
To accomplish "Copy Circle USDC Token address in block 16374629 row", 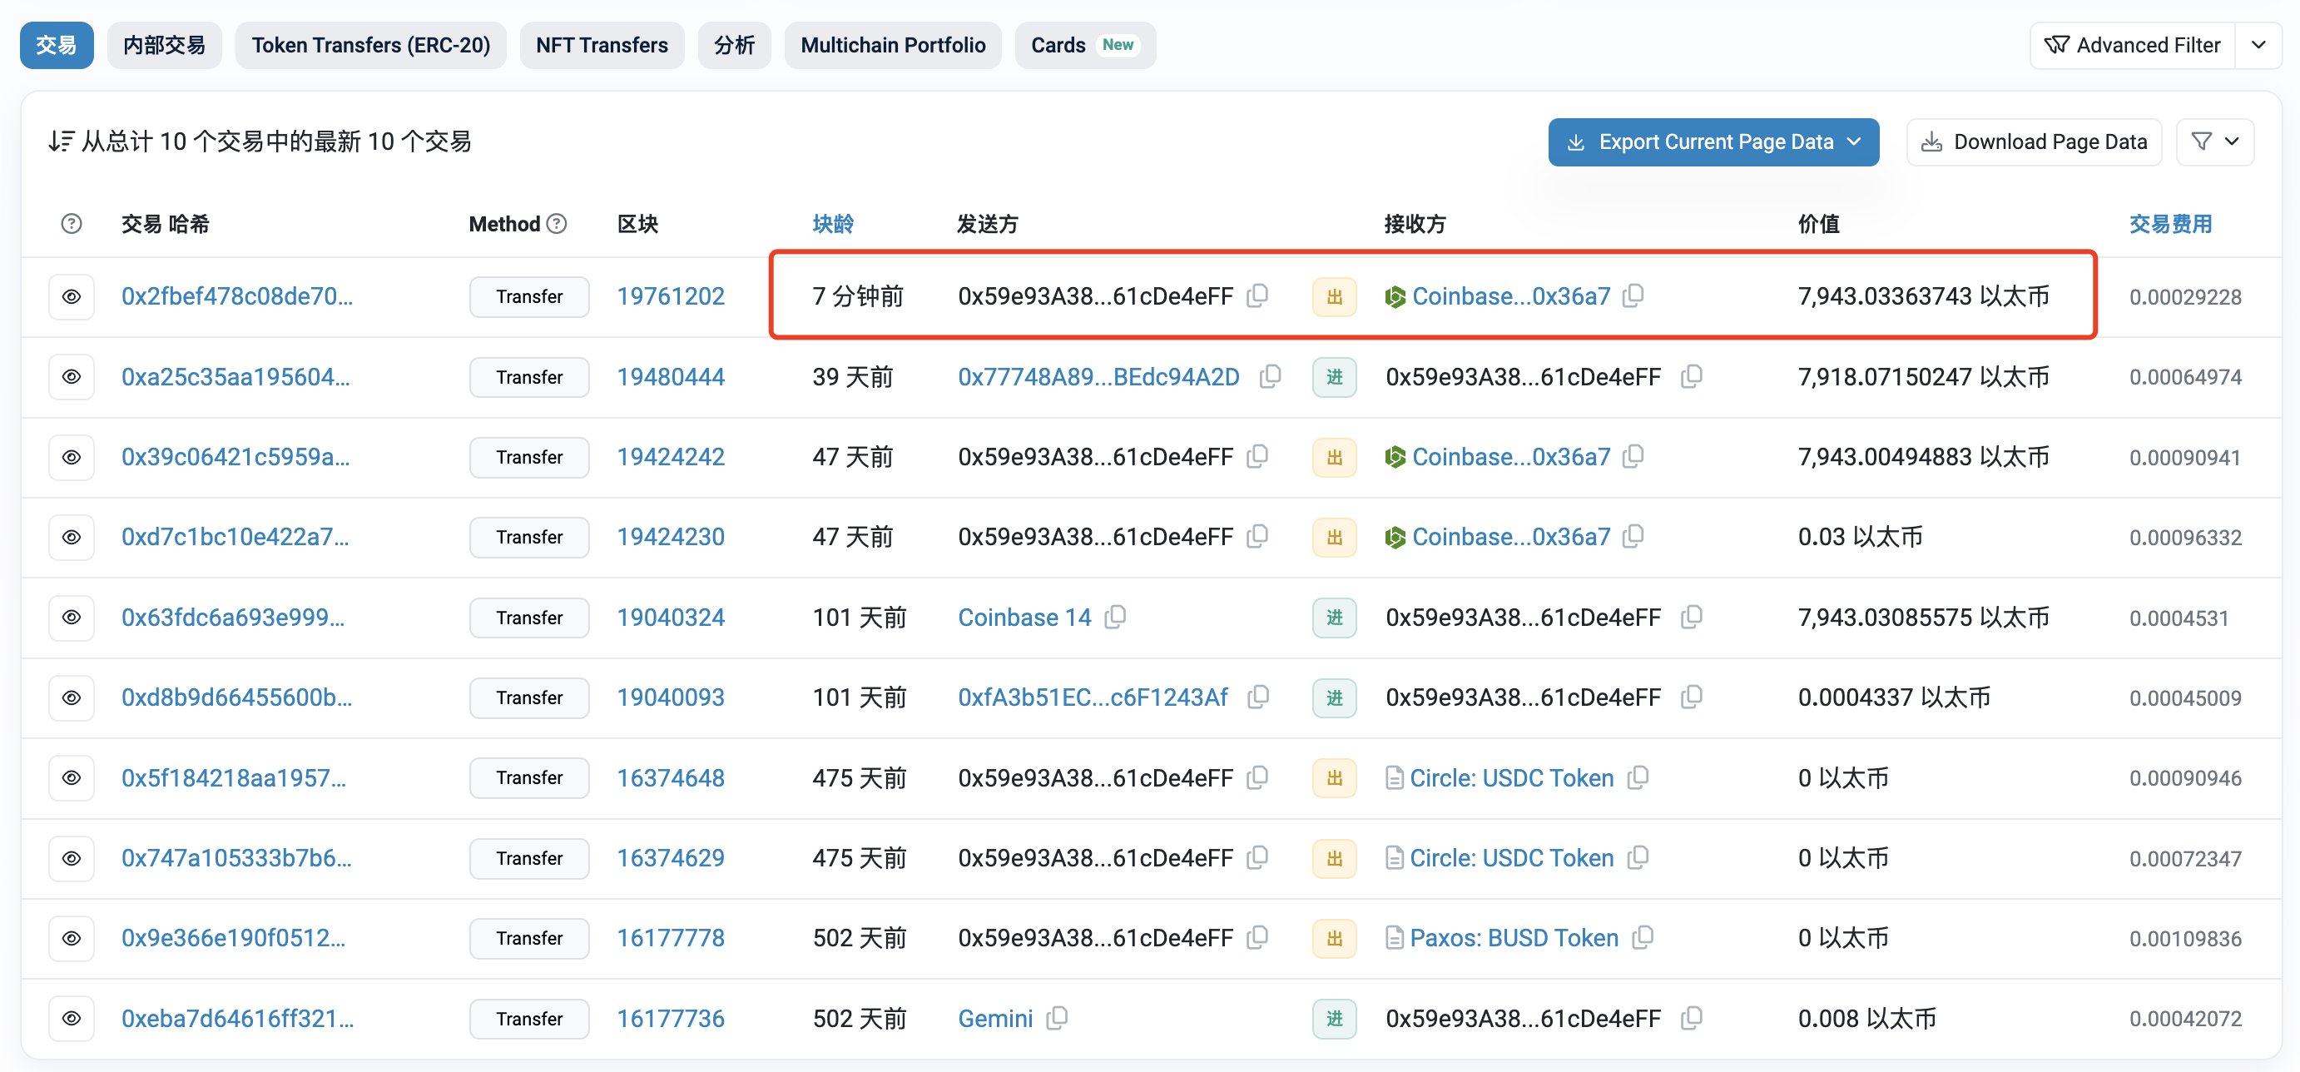I will [1638, 857].
